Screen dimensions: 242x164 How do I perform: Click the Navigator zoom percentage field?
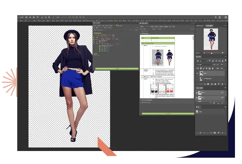pyautogui.click(x=198, y=53)
